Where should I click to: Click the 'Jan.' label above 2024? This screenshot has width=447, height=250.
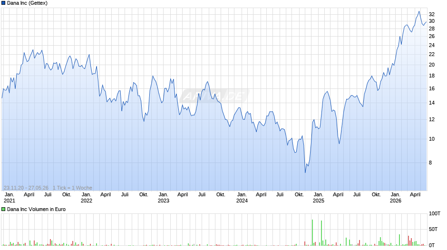(242, 194)
